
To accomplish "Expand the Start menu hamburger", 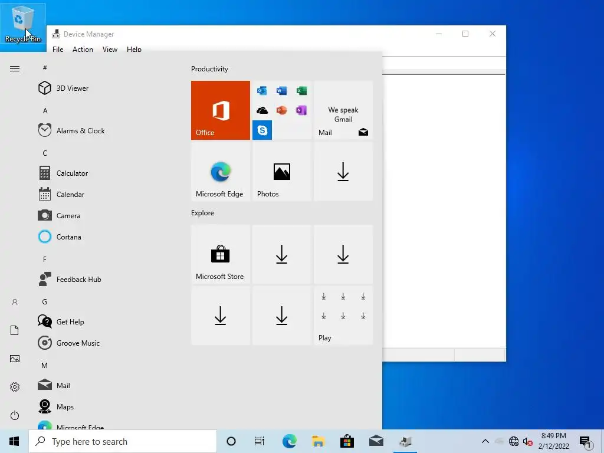I will (15, 68).
